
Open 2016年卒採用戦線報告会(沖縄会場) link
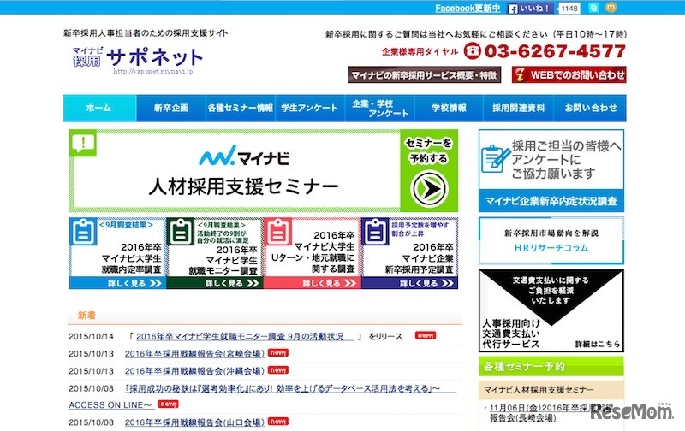(194, 371)
